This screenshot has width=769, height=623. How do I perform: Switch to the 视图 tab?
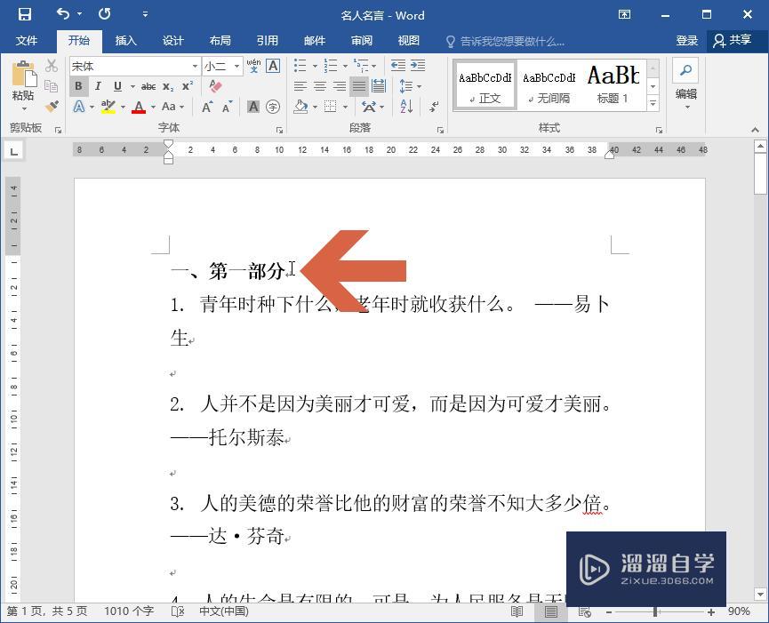[x=409, y=41]
